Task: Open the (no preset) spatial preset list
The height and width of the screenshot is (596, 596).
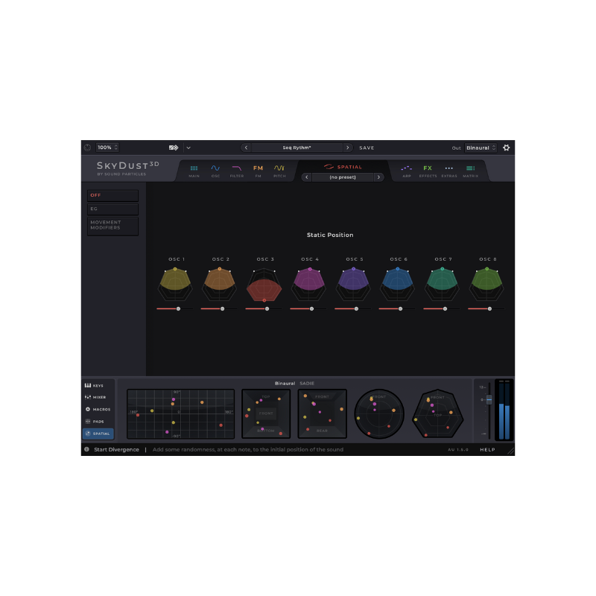Action: (x=343, y=177)
